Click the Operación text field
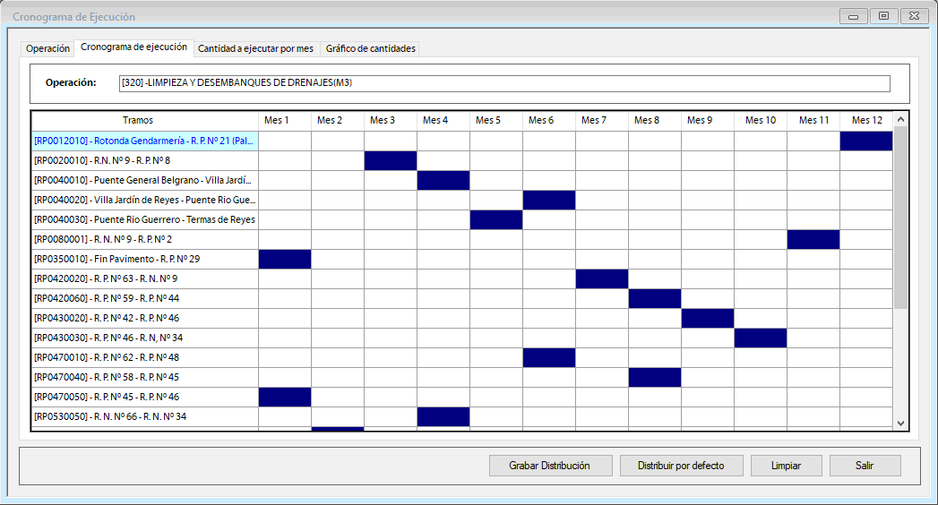Image resolution: width=938 pixels, height=505 pixels. point(504,83)
